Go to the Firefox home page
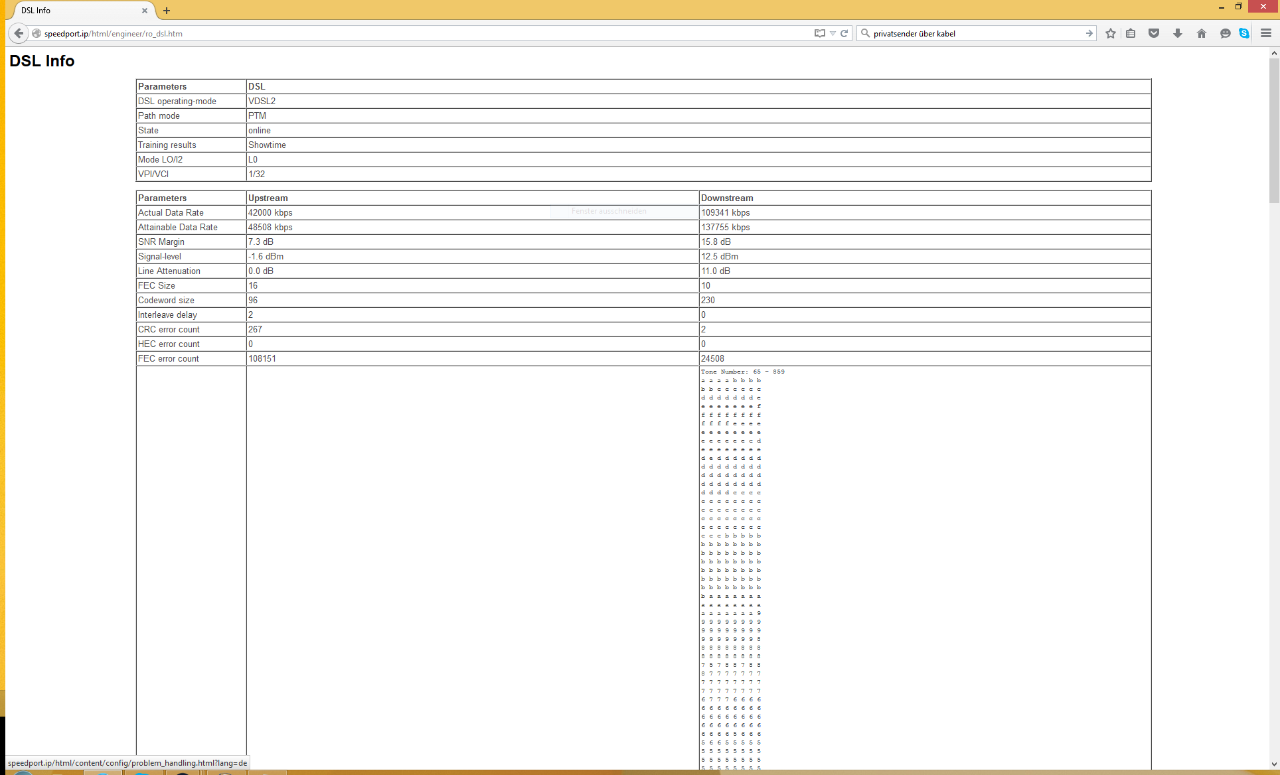Viewport: 1280px width, 775px height. [x=1202, y=33]
